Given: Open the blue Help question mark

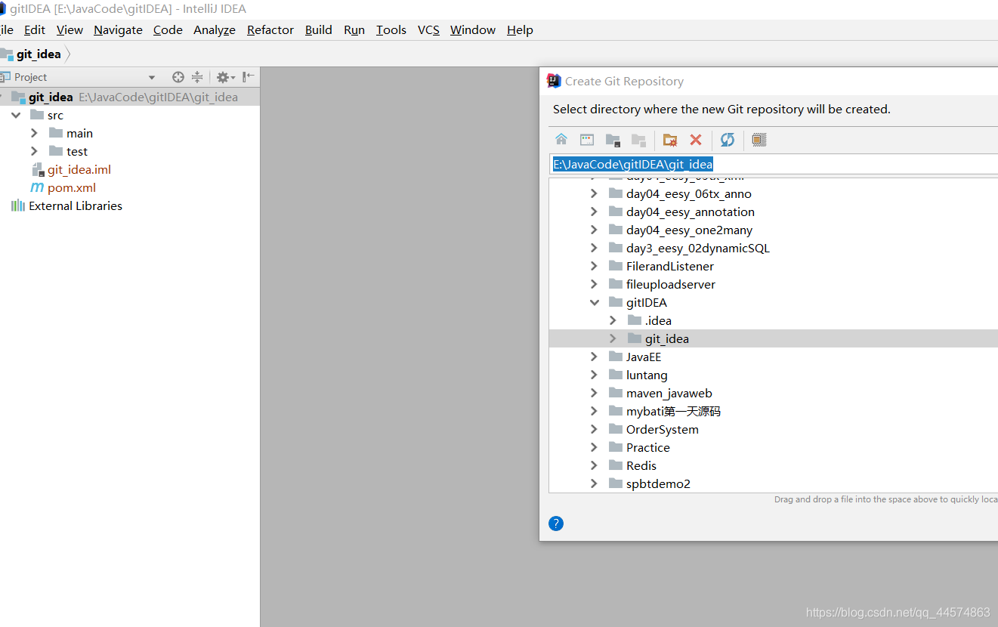Looking at the screenshot, I should [x=556, y=524].
